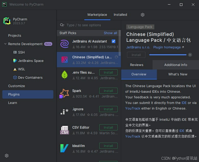Open the Learn section
This screenshot has width=199, height=162.
point(13,103)
